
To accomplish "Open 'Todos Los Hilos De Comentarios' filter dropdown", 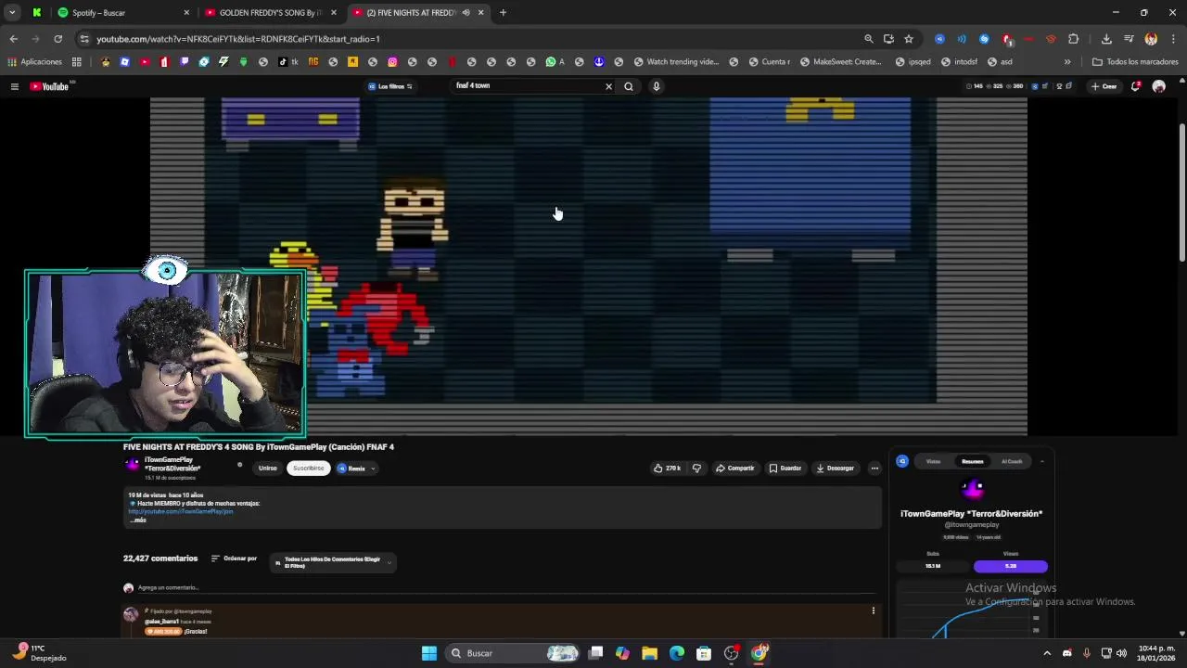I will coord(332,562).
